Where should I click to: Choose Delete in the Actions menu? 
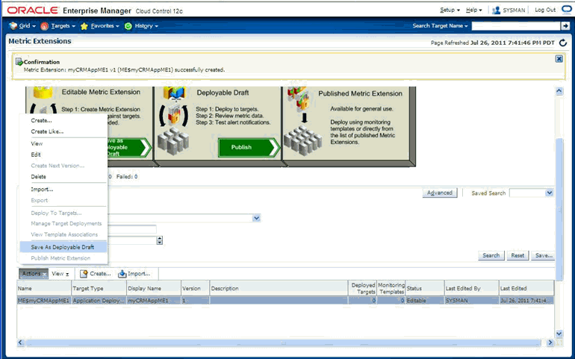coord(39,176)
